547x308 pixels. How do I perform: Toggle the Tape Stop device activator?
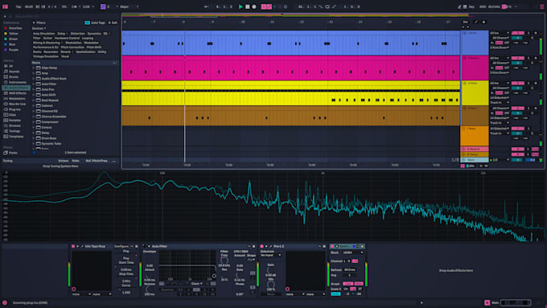[73, 246]
